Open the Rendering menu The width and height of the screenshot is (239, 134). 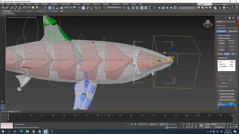click(77, 4)
